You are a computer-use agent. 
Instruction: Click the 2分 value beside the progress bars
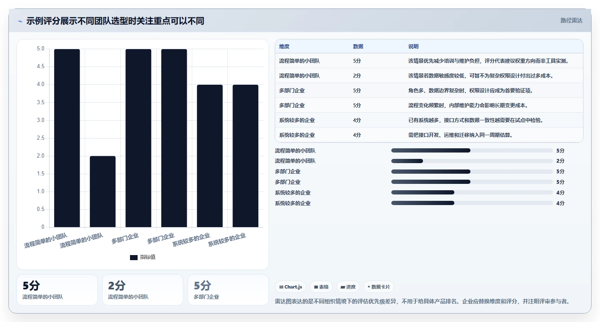[x=560, y=161]
